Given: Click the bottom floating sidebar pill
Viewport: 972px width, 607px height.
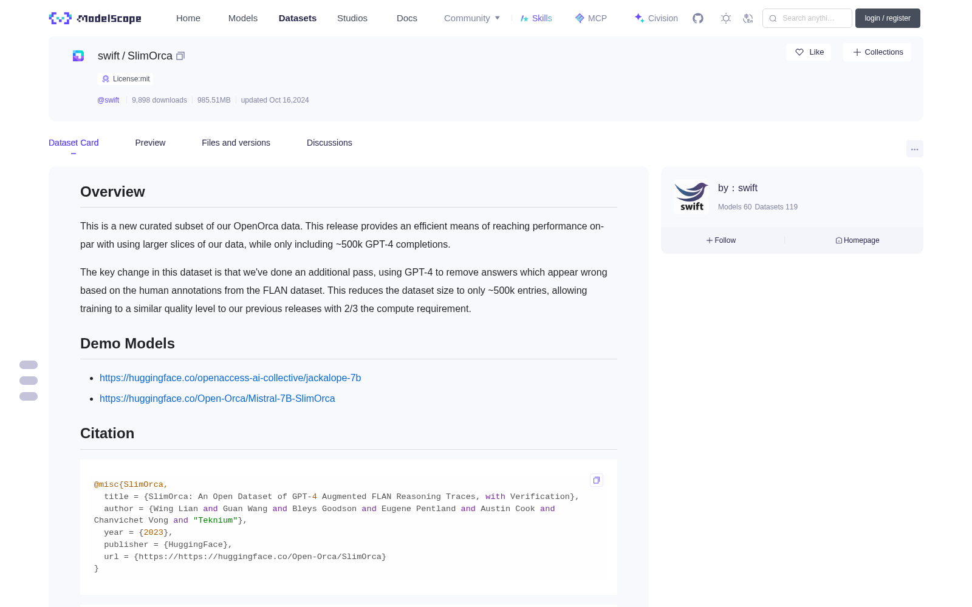Looking at the screenshot, I should [29, 396].
